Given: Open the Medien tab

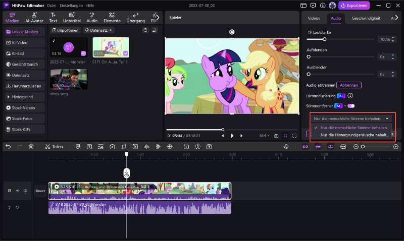Looking at the screenshot, I should click(12, 18).
